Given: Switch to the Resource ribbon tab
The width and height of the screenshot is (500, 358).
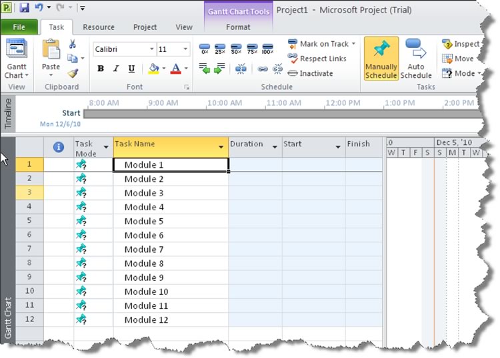Looking at the screenshot, I should click(98, 27).
